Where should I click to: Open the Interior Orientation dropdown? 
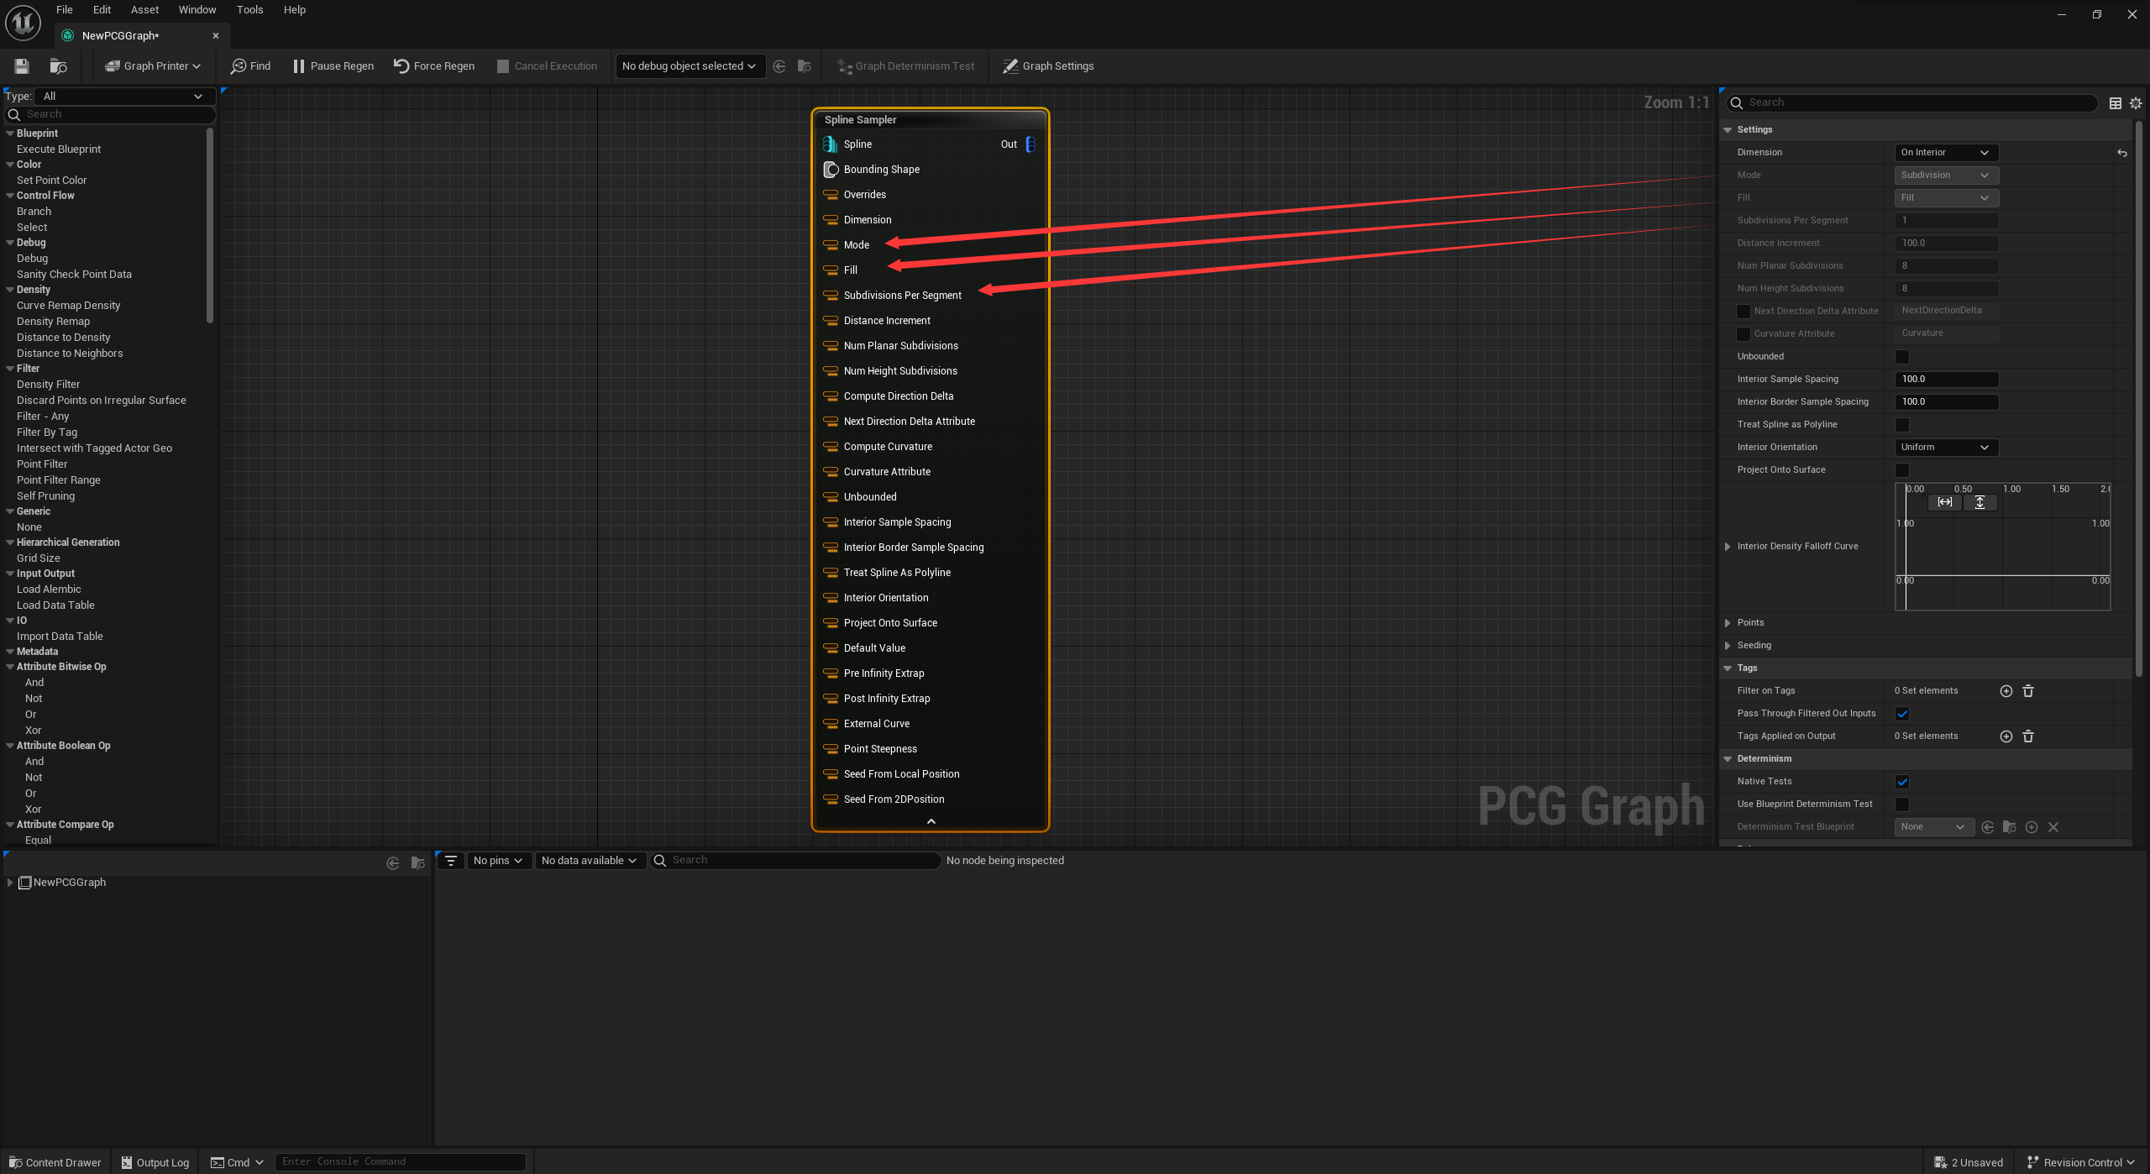(x=1946, y=447)
